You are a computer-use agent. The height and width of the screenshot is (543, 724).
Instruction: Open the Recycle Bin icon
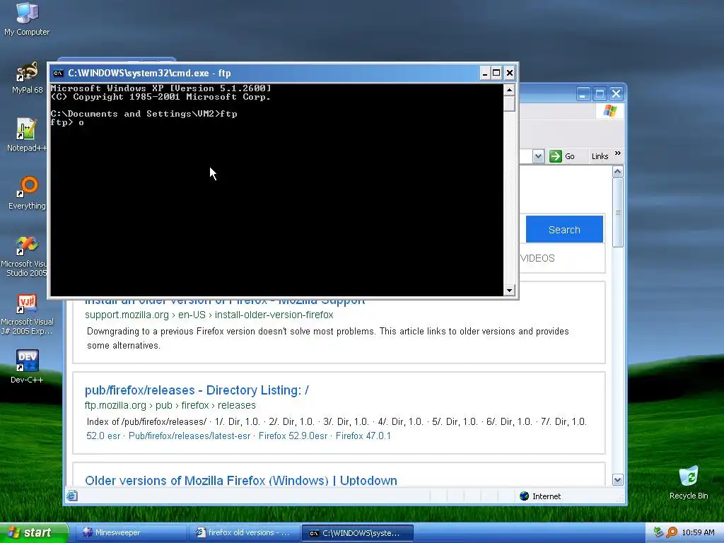(x=689, y=482)
